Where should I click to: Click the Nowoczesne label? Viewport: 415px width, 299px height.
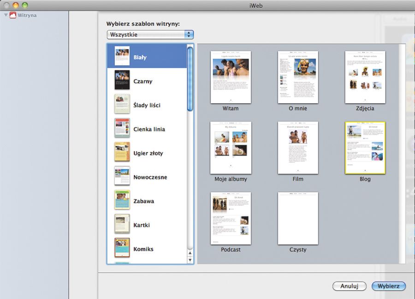[x=150, y=177]
